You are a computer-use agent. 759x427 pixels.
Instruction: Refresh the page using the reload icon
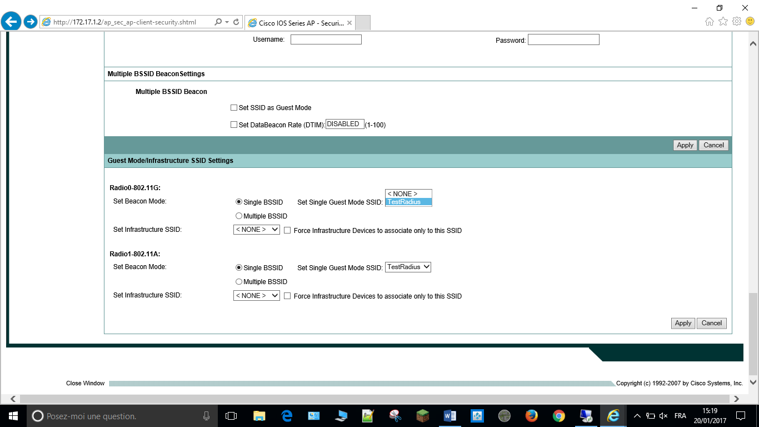pos(236,22)
